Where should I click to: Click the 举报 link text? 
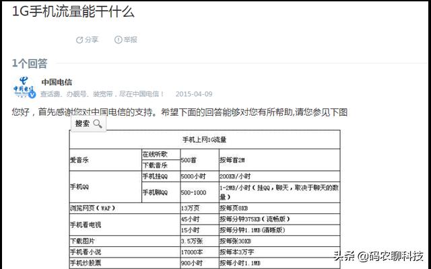click(130, 40)
